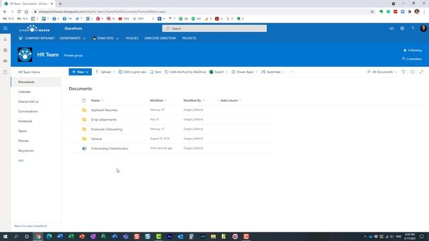
Task: Open the browser extensions puzzle icon
Action: point(410,12)
